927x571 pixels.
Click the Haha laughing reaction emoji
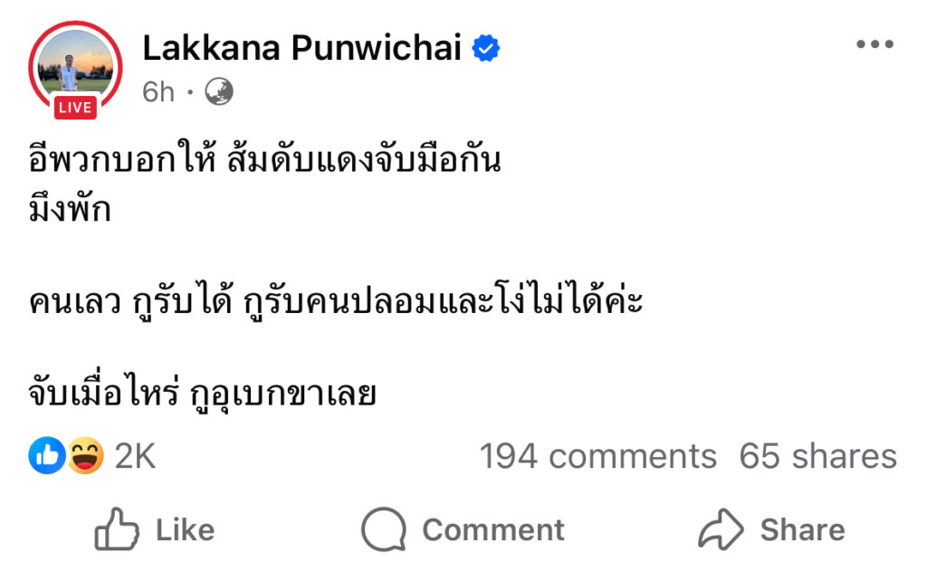86,457
